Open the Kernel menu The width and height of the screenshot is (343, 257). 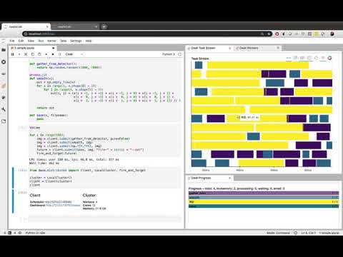click(x=51, y=41)
